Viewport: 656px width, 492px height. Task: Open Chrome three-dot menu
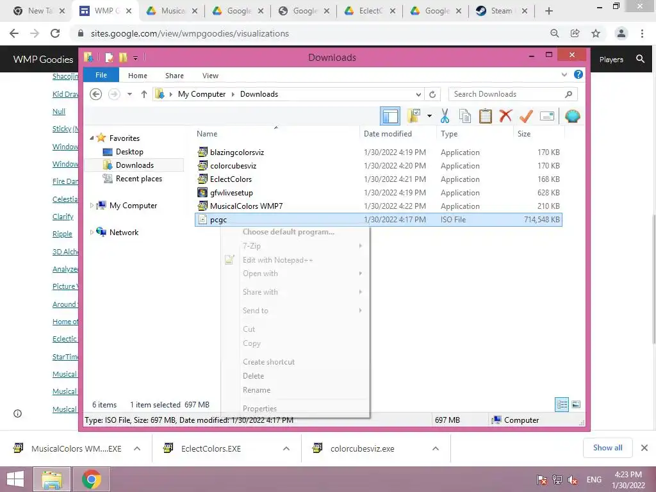pos(642,33)
